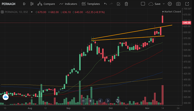Click the closing change +52.35 (+8.91%) value

pos(95,12)
